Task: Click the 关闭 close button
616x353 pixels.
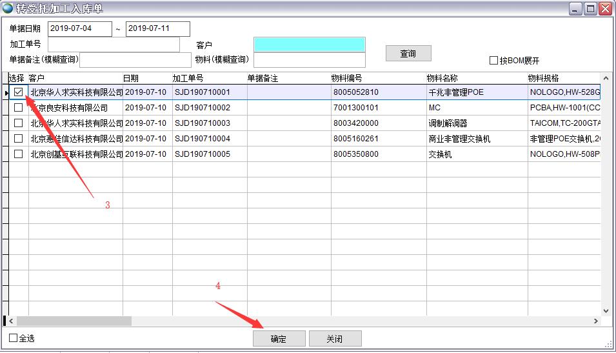Action: pos(335,339)
